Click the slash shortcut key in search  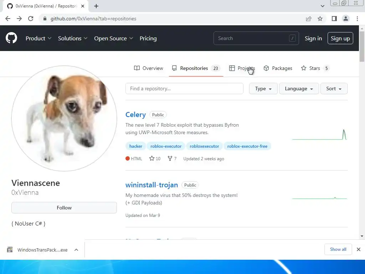(x=292, y=38)
